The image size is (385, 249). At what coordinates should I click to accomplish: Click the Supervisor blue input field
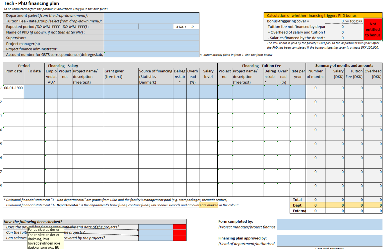[x=151, y=38]
